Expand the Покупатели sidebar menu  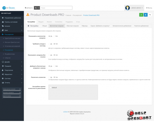(12, 70)
